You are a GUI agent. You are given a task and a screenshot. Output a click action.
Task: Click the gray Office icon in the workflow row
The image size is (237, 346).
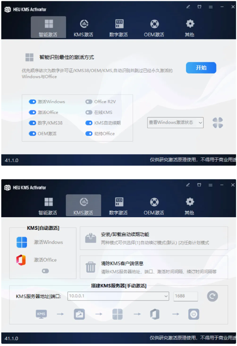point(155,314)
